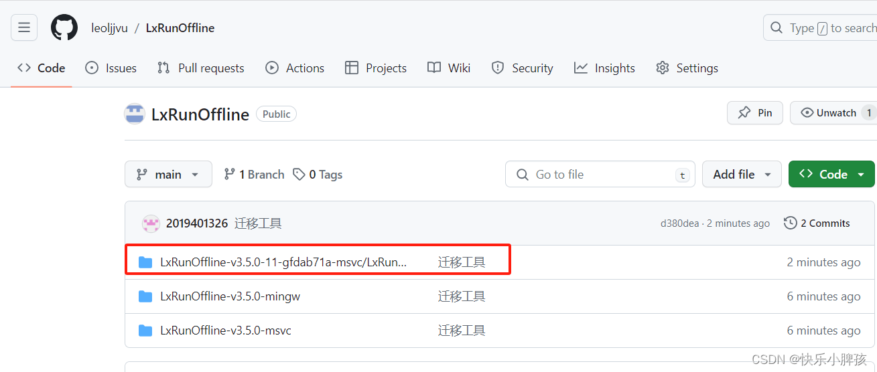Focus the Go to file search box
The image size is (877, 372).
[600, 174]
